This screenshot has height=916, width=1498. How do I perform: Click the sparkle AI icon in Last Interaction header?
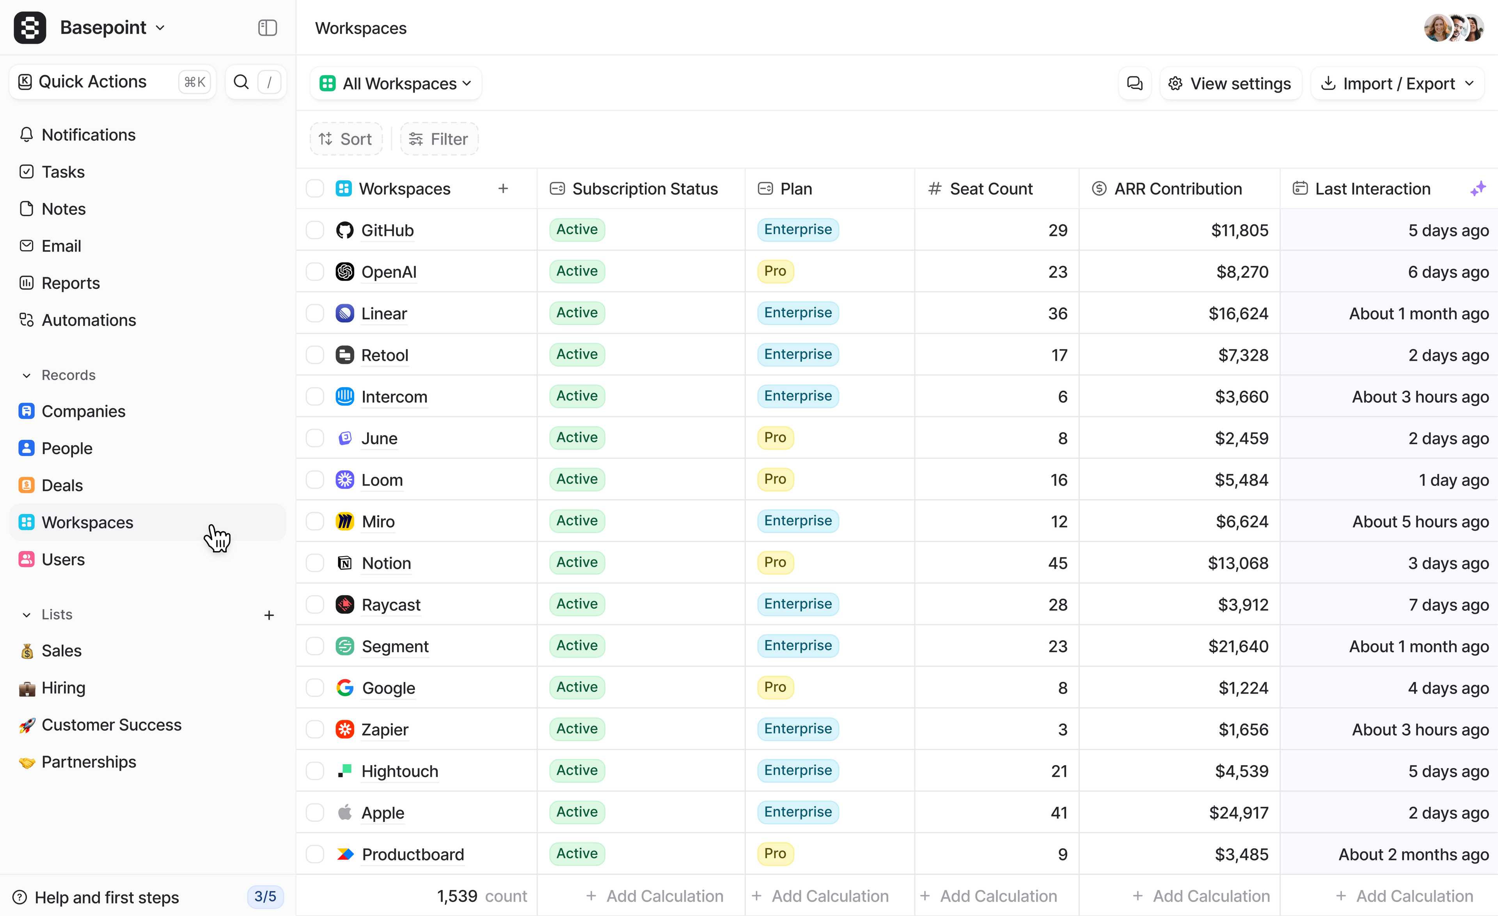pos(1478,189)
